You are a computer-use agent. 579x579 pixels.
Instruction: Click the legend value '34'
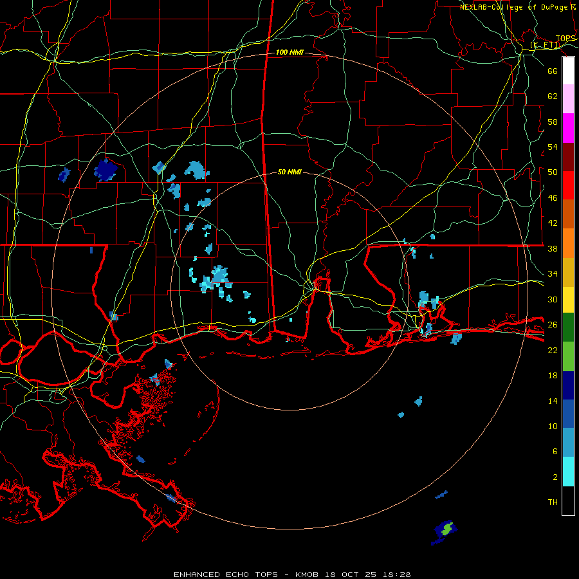[553, 274]
